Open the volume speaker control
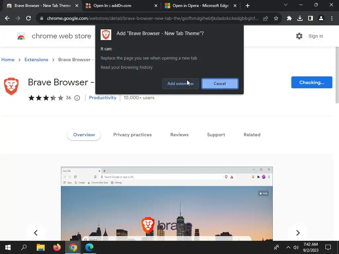This screenshot has height=254, width=339. pyautogui.click(x=296, y=247)
